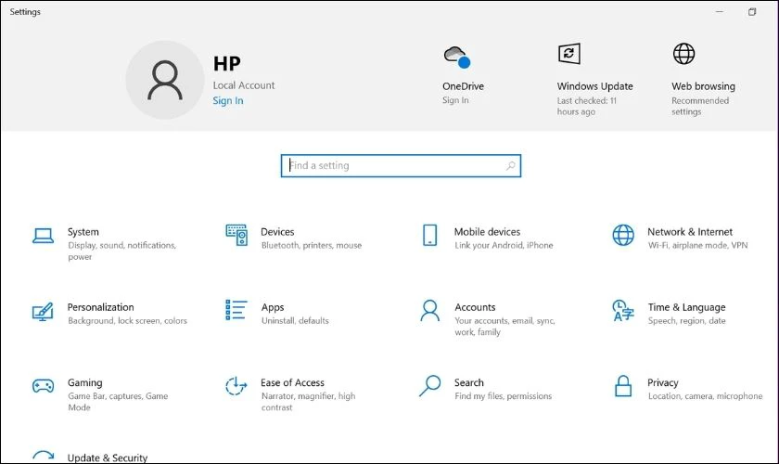Open the Devices keyboard and speaker icon
The width and height of the screenshot is (779, 464).
tap(236, 235)
